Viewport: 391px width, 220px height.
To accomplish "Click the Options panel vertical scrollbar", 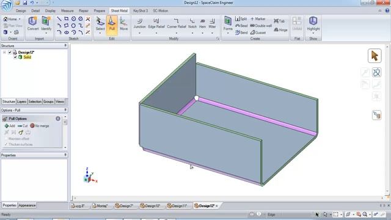I will (65, 131).
